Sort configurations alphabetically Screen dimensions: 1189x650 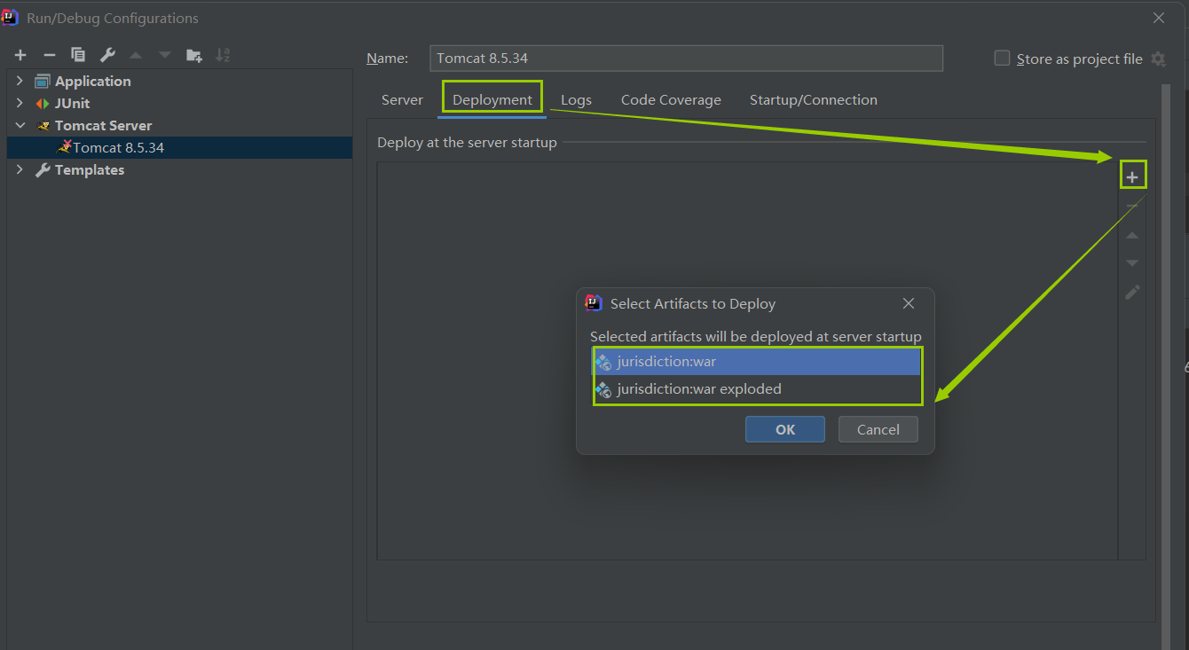(223, 55)
